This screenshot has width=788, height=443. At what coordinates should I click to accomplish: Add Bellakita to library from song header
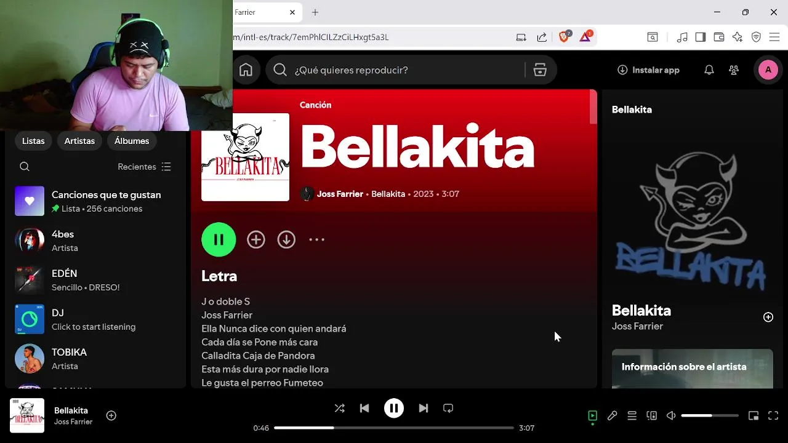click(256, 240)
